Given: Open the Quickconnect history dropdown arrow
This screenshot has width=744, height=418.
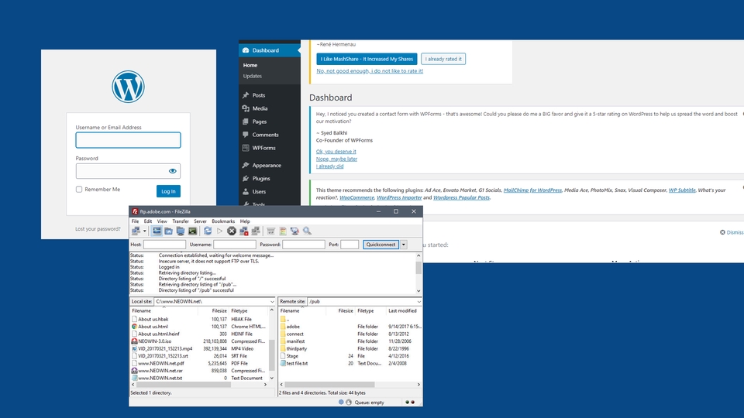Looking at the screenshot, I should click(403, 245).
